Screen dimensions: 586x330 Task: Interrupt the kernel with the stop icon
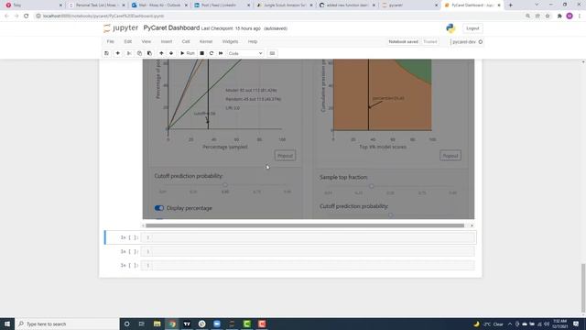point(201,53)
